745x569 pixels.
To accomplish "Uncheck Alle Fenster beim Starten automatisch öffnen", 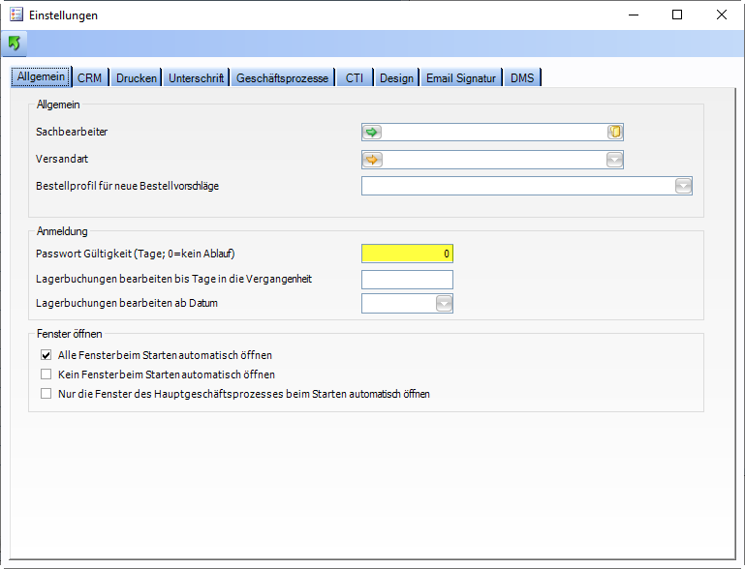I will [46, 355].
